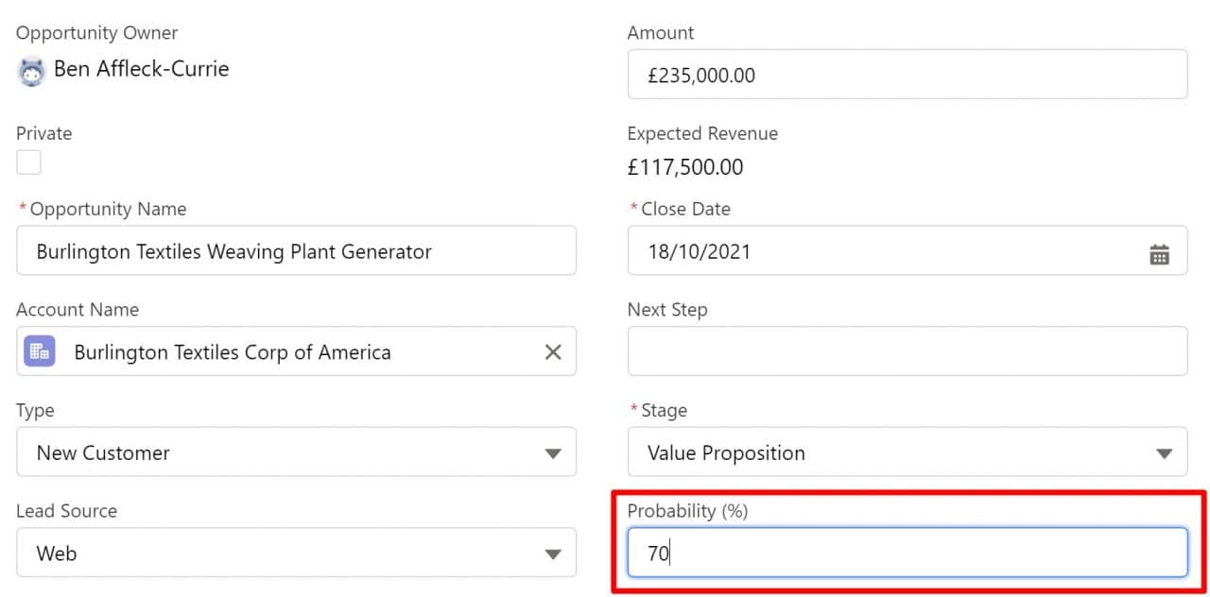Image resolution: width=1210 pixels, height=597 pixels.
Task: Click the Private field label
Action: point(44,133)
